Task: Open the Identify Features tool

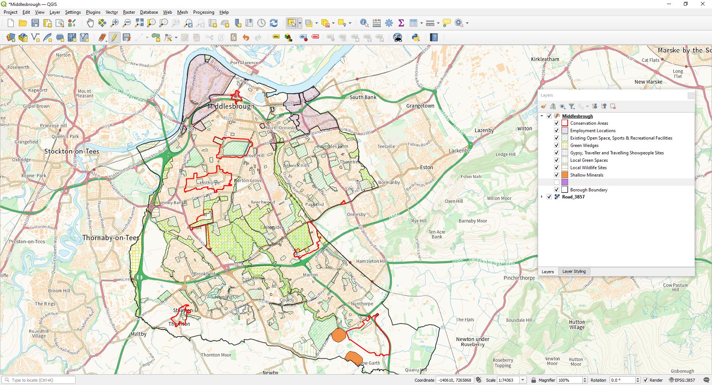Action: pyautogui.click(x=364, y=23)
